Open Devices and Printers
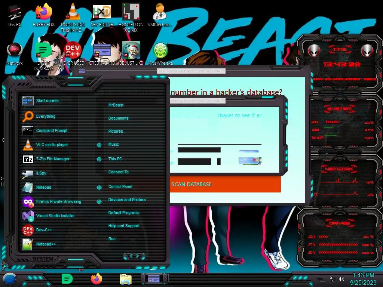The height and width of the screenshot is (287, 383). click(127, 200)
